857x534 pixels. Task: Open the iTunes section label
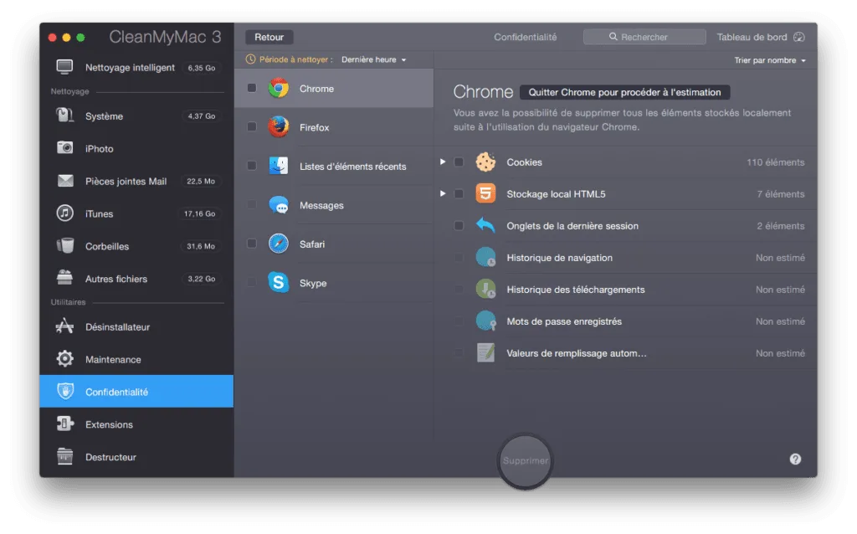tap(99, 213)
